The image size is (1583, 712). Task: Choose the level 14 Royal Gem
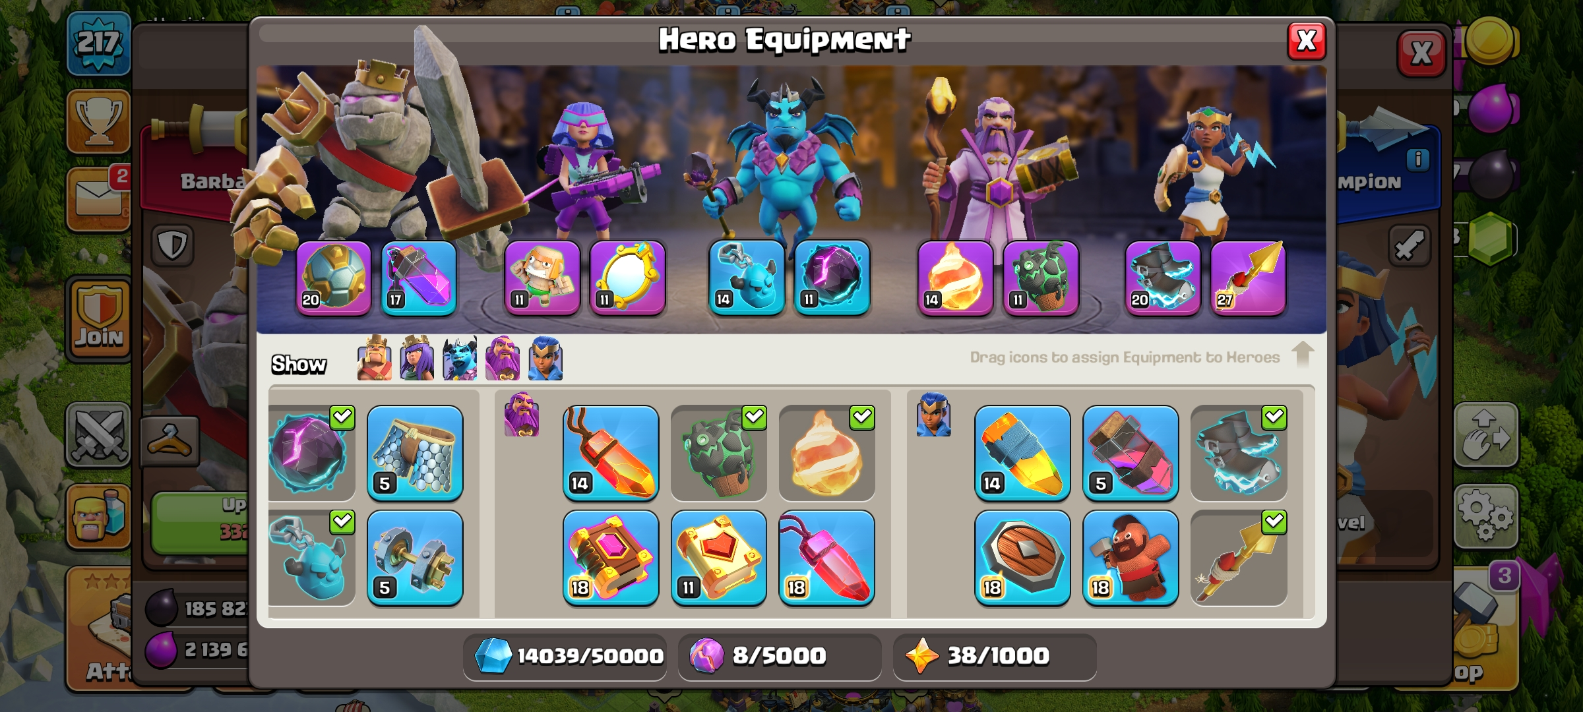(x=1022, y=453)
